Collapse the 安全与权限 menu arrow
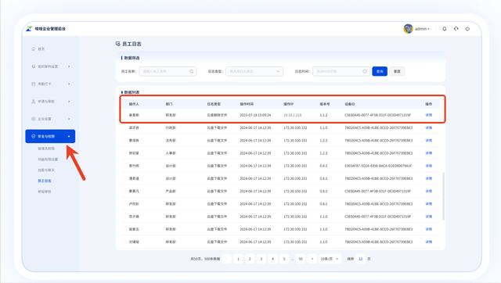 pos(69,136)
